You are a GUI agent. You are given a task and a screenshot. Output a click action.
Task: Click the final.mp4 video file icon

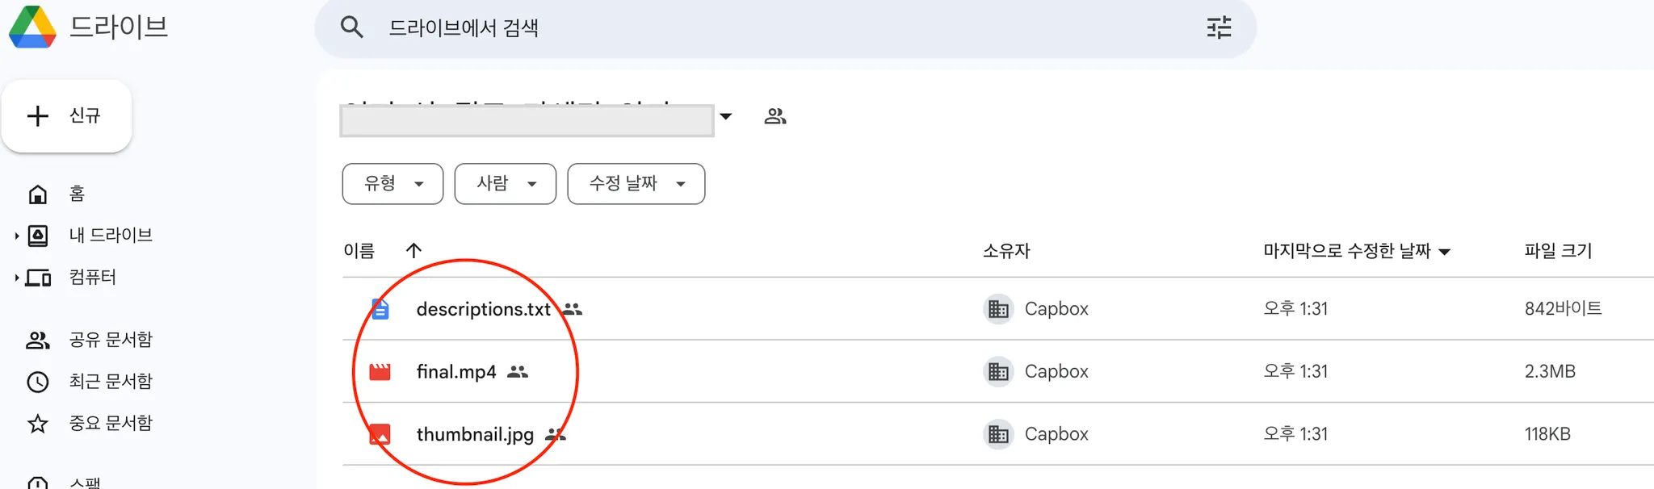coord(380,372)
